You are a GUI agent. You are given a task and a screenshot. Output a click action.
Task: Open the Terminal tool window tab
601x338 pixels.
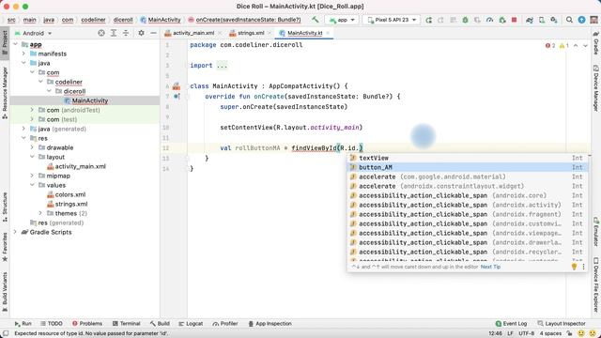tap(126, 323)
